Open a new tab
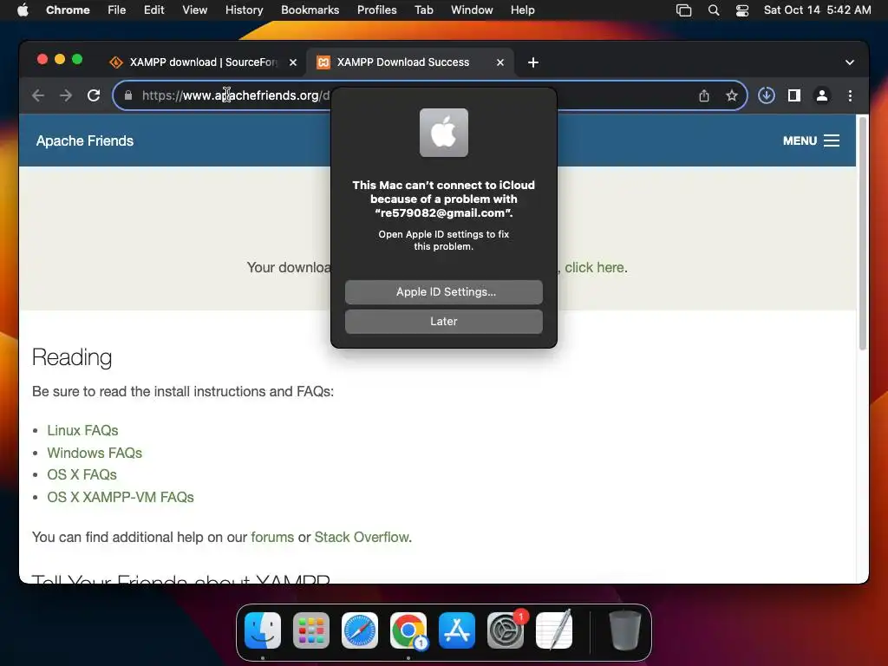 click(533, 62)
